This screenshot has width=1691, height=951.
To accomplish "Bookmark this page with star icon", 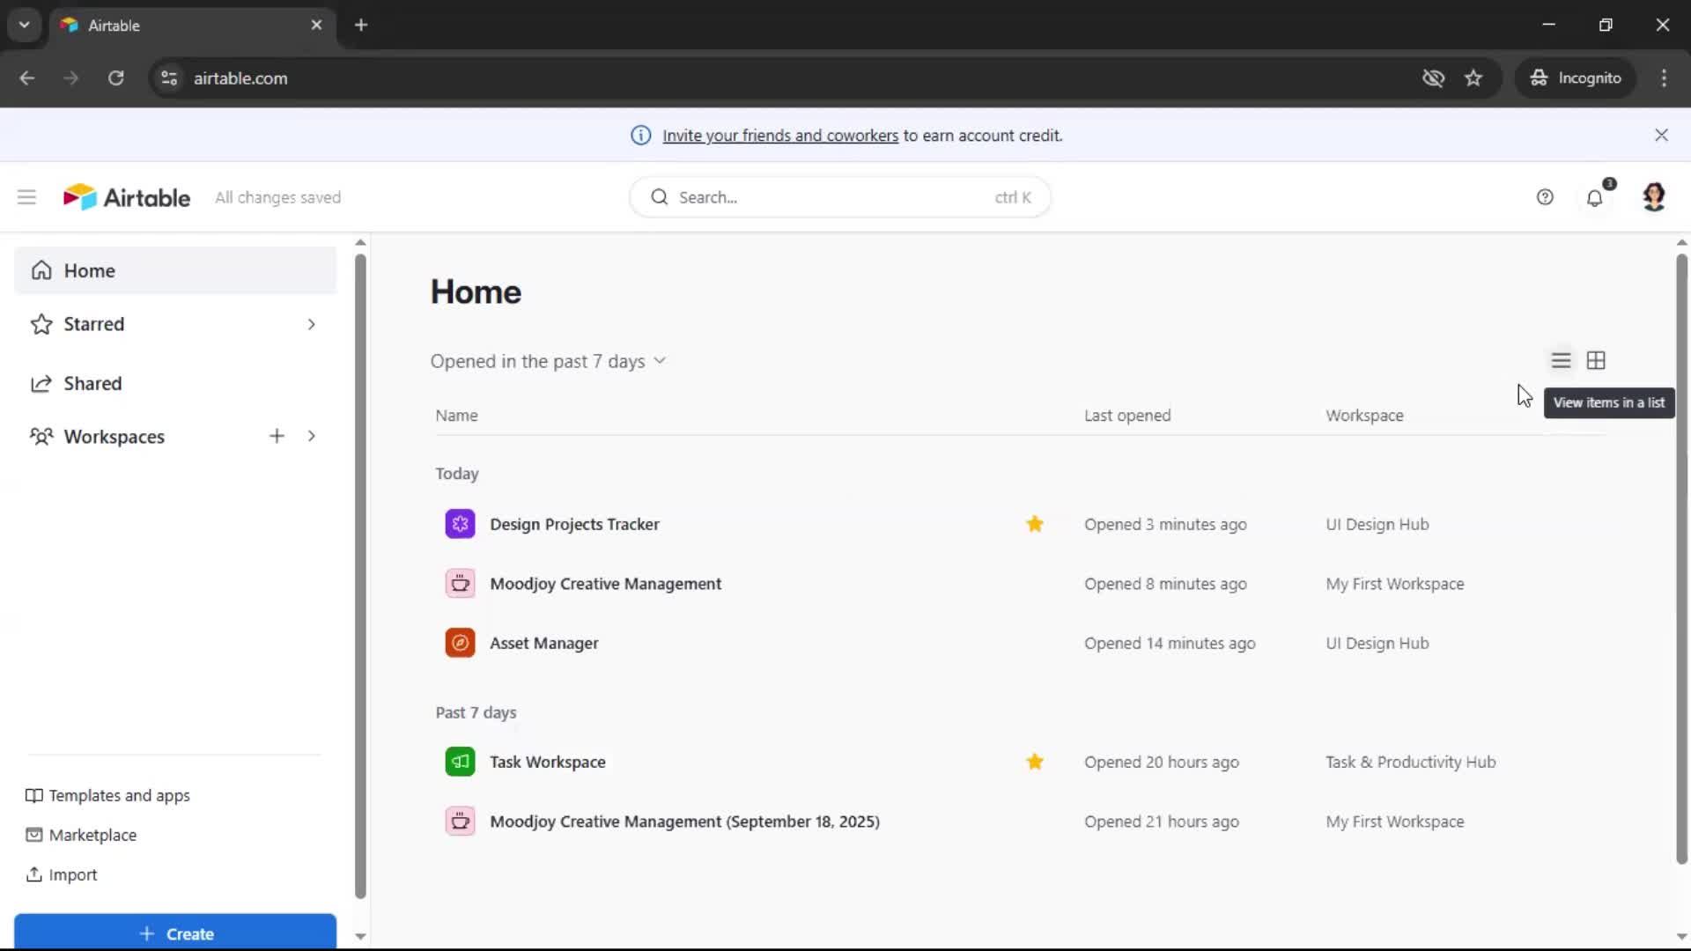I will point(1473,78).
